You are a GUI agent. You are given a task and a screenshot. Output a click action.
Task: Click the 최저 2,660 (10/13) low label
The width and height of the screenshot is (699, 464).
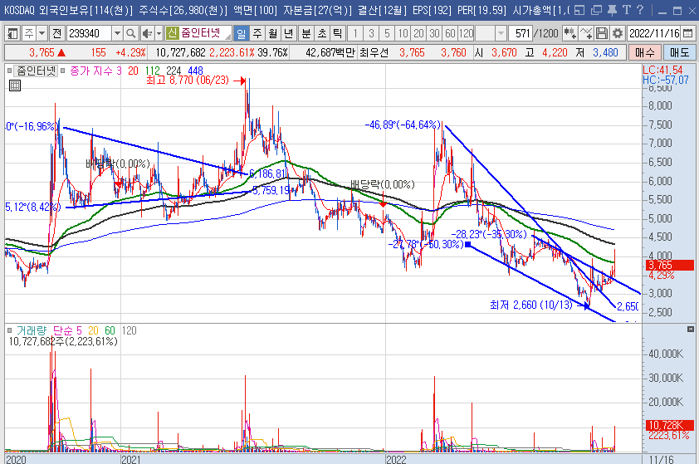click(x=531, y=305)
